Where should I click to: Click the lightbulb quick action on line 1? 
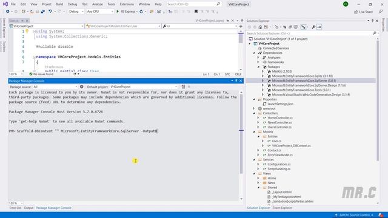pyautogui.click(x=27, y=31)
